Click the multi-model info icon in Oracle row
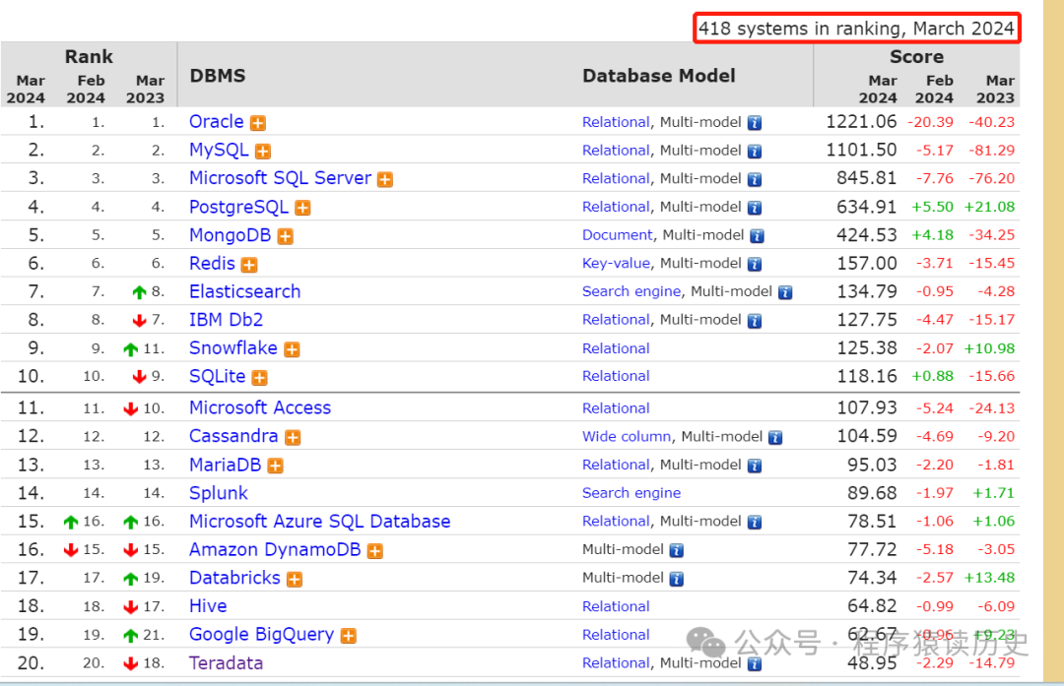Viewport: 1064px width, 686px height. pyautogui.click(x=755, y=123)
